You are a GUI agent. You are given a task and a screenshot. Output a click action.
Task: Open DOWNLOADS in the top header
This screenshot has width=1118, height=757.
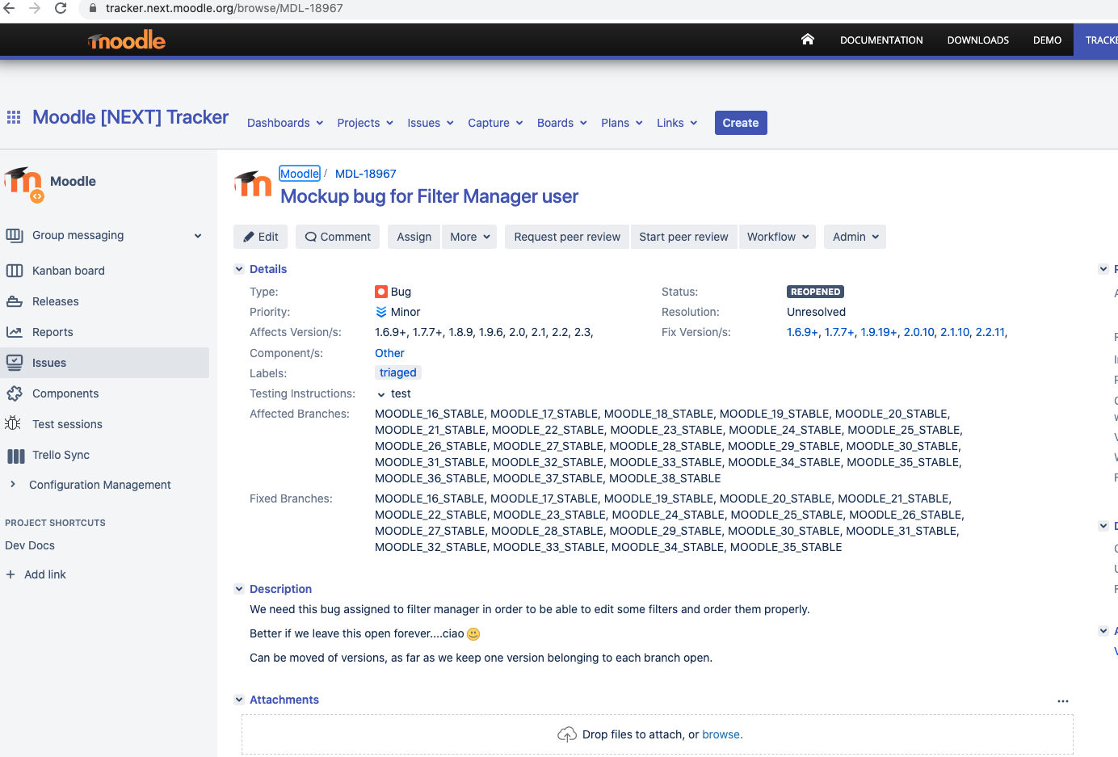pos(978,40)
